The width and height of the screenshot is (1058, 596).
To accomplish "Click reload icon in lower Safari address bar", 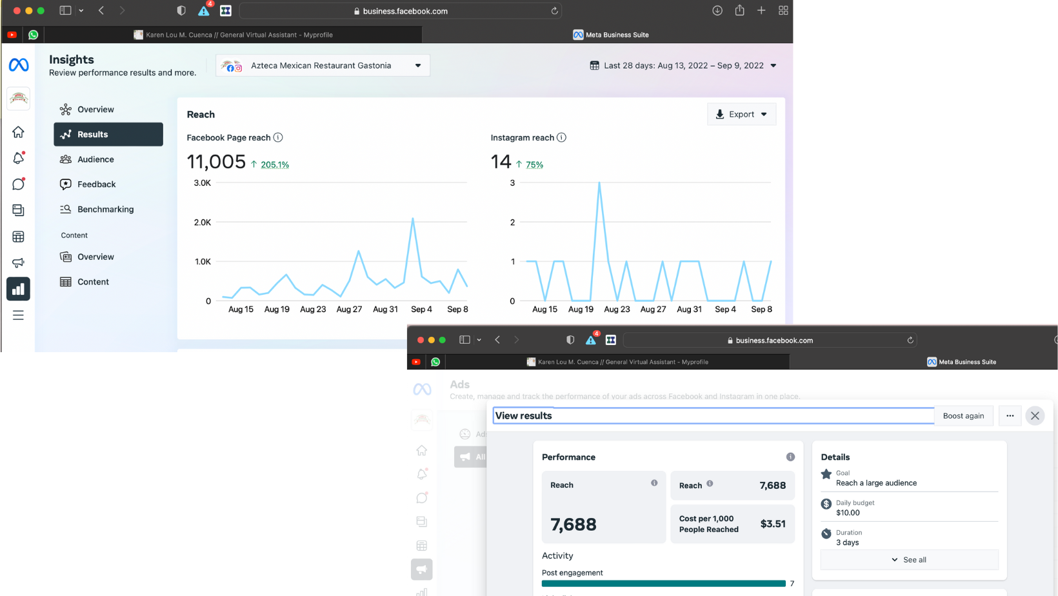I will click(910, 340).
